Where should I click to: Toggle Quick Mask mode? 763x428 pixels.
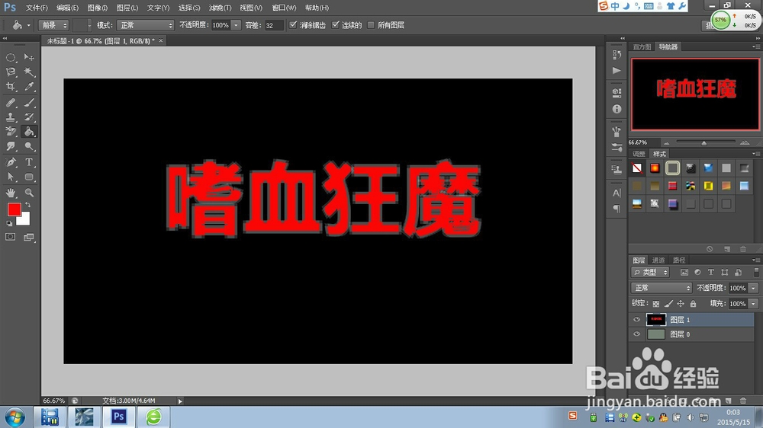tap(10, 237)
